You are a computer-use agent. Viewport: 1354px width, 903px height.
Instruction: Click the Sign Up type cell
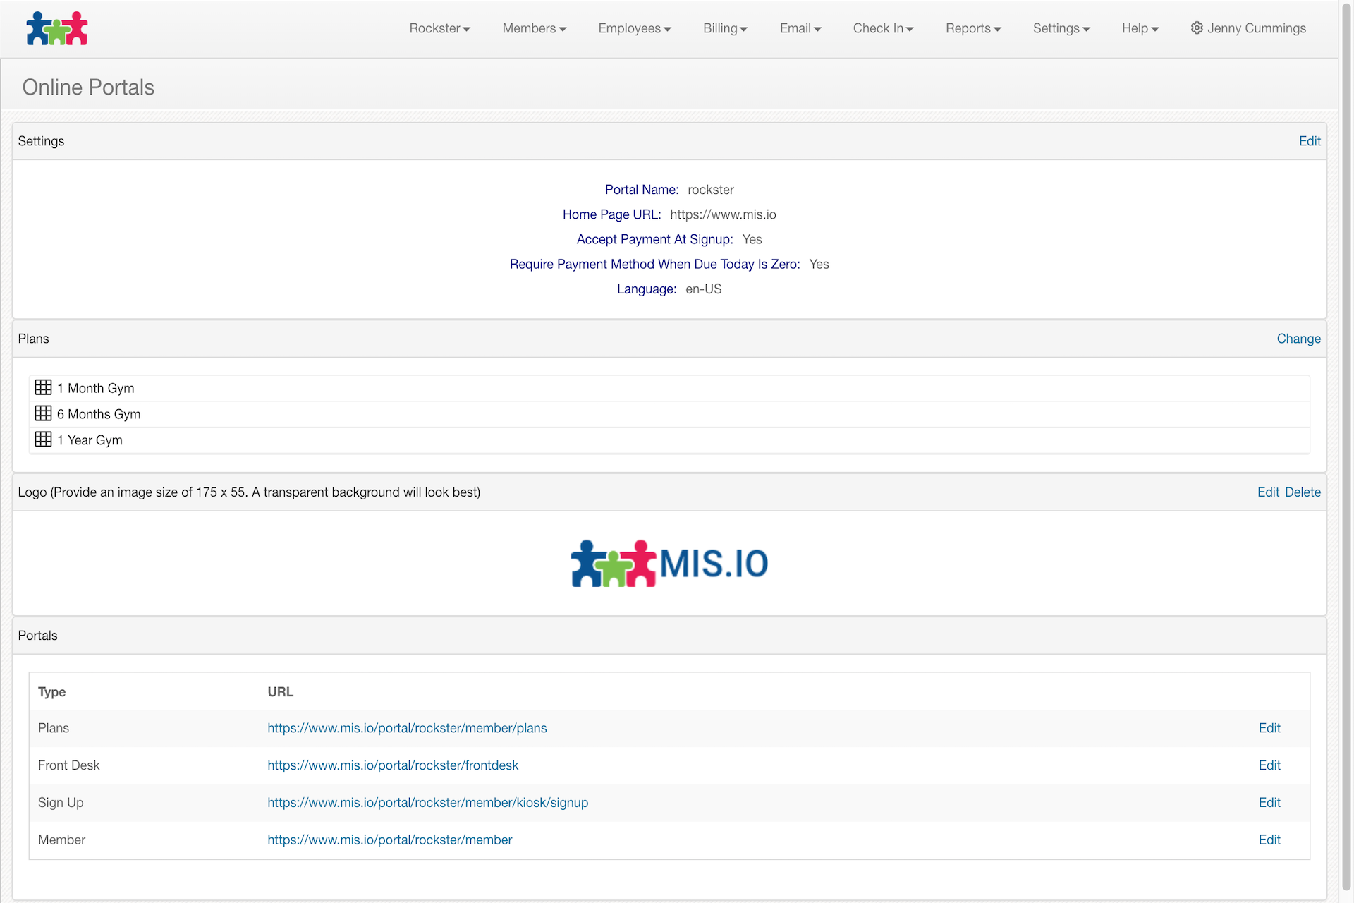point(61,803)
